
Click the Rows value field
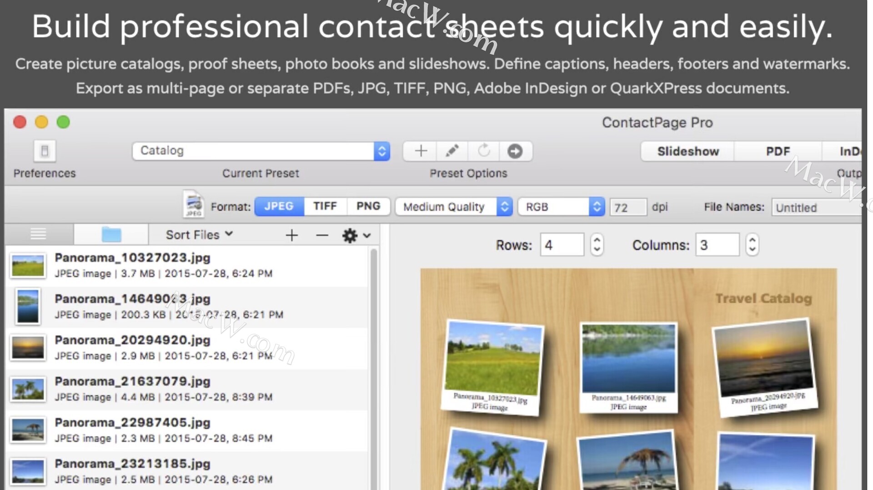pos(562,245)
